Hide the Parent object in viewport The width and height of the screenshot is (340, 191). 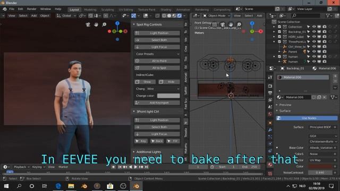coord(314,51)
